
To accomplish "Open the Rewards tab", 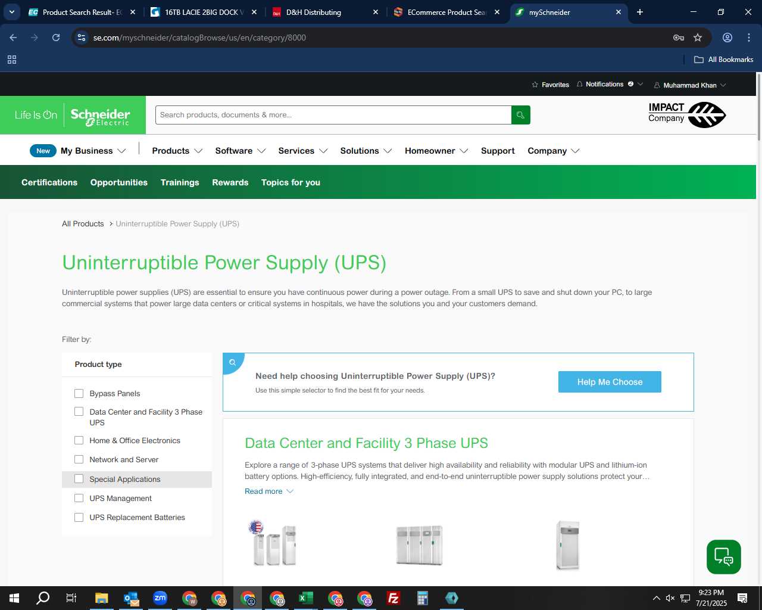I will (230, 182).
